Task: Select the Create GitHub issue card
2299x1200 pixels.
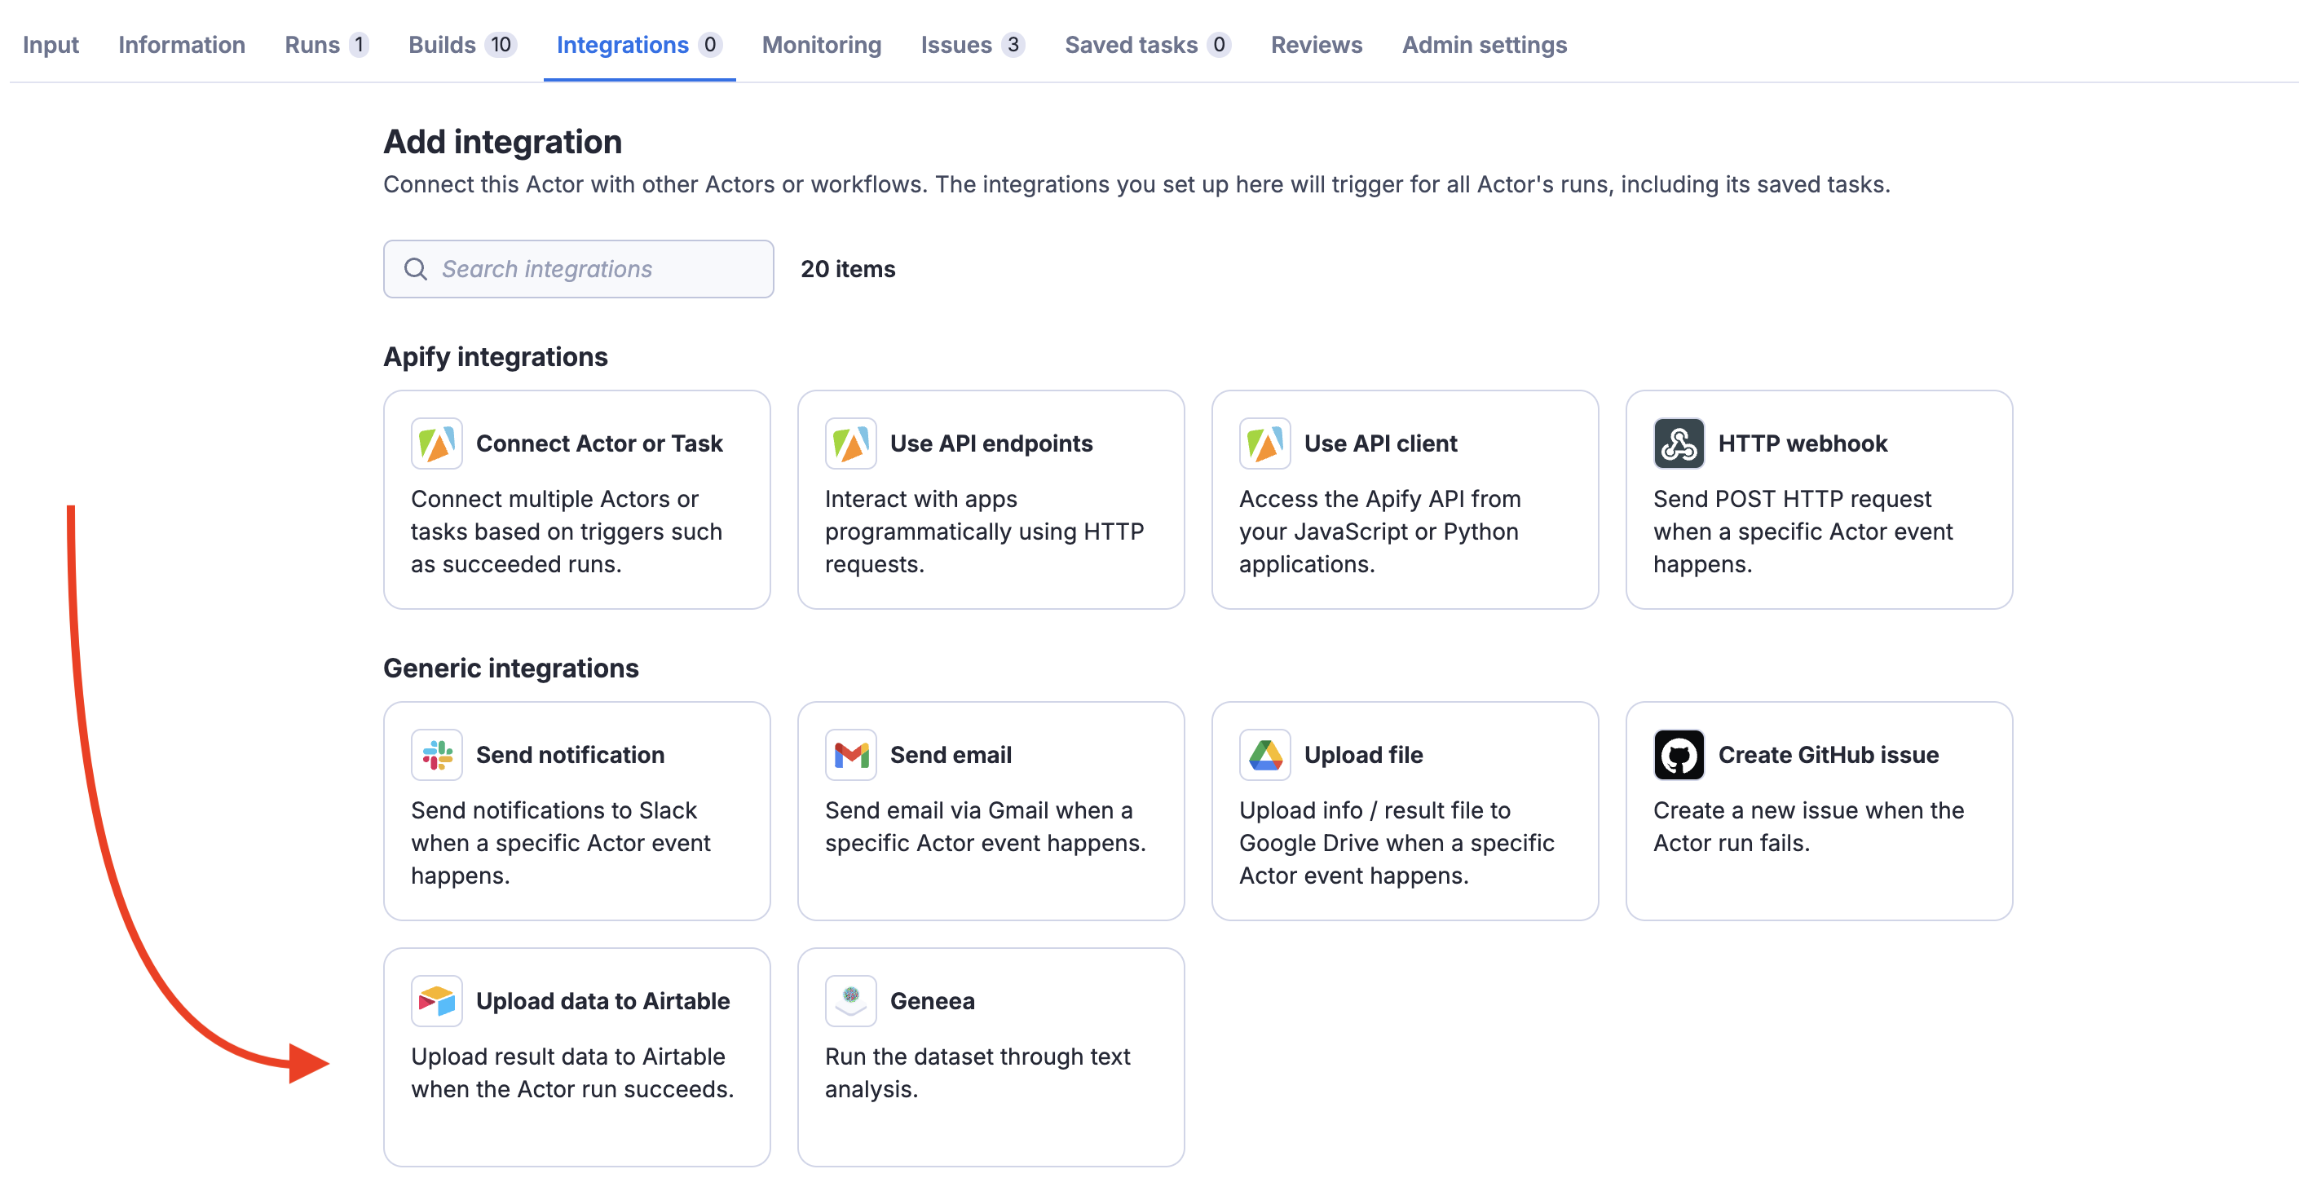Action: click(x=1819, y=812)
